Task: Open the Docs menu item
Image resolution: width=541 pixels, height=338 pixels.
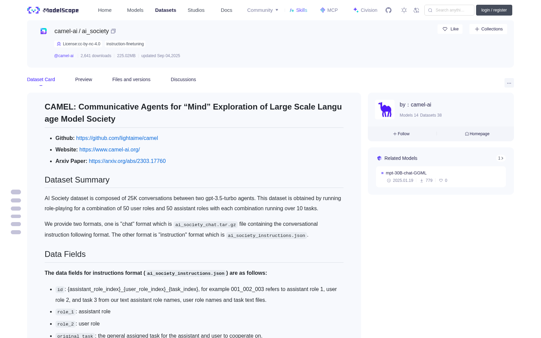Action: [227, 10]
